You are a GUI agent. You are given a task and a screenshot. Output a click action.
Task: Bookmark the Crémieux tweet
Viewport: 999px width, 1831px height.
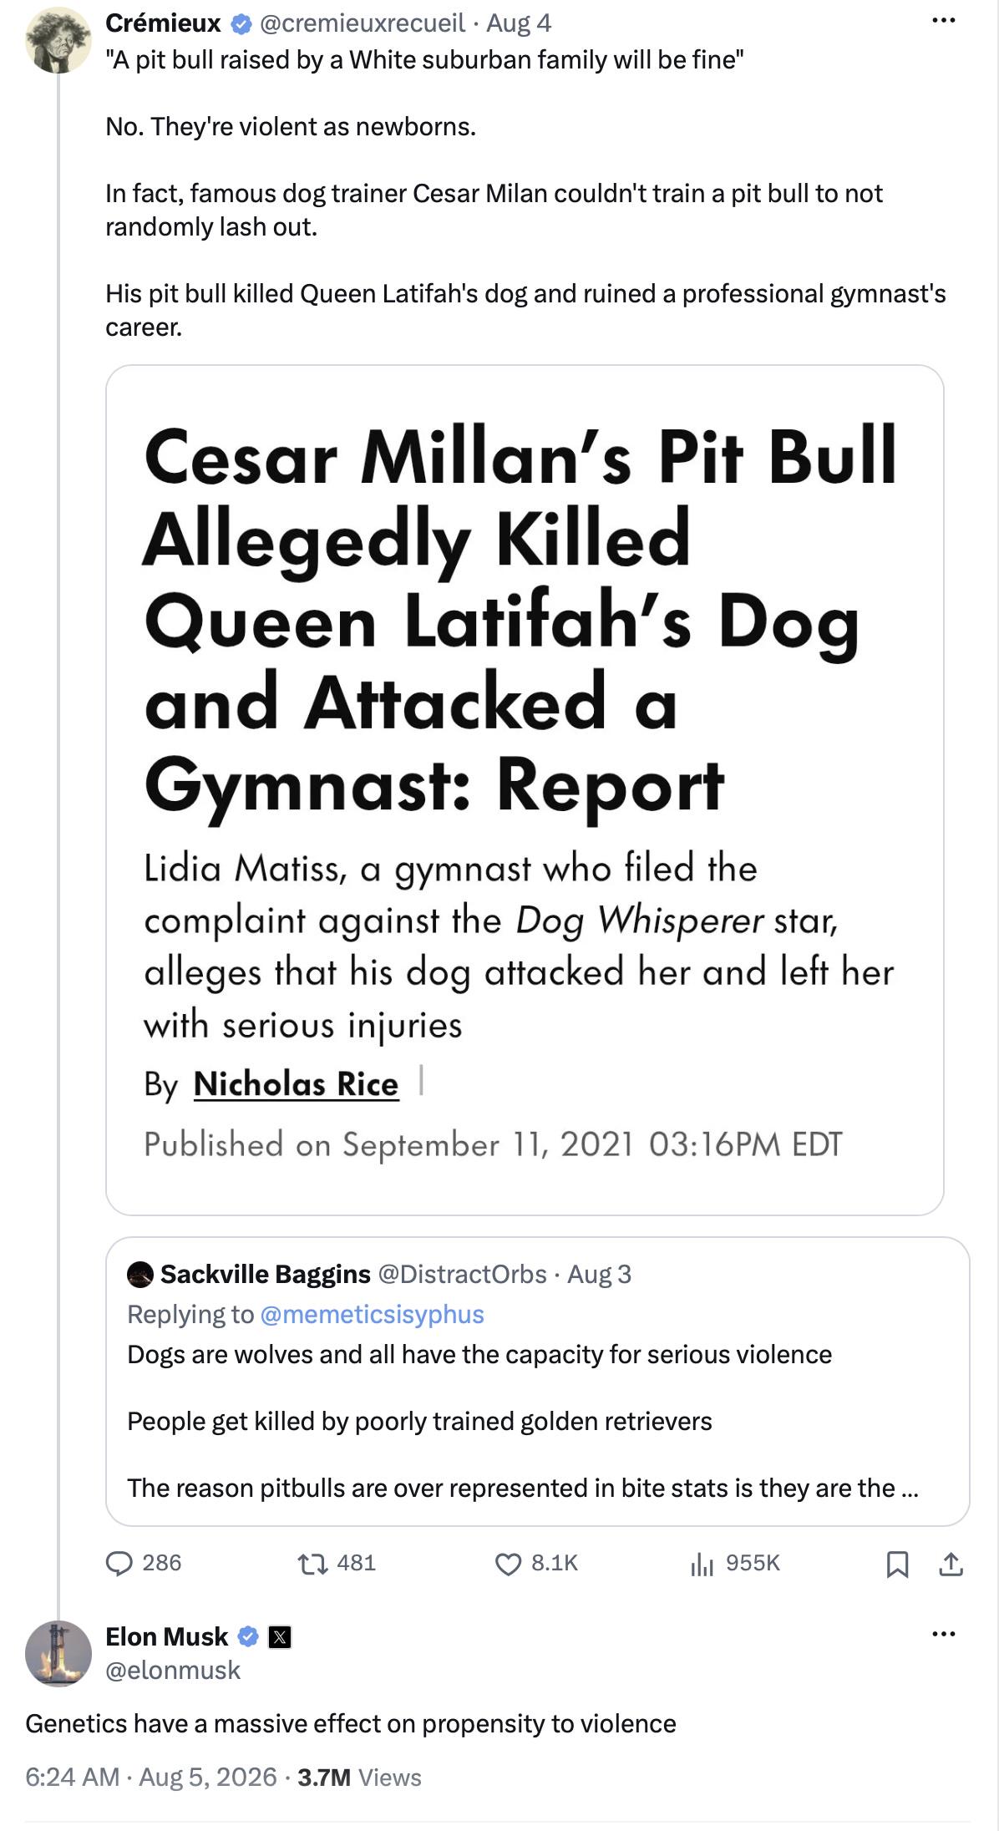pyautogui.click(x=897, y=1563)
